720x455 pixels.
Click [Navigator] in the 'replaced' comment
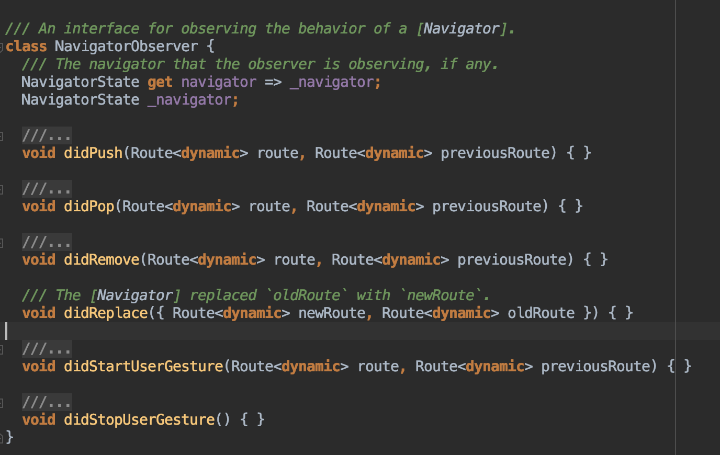point(135,295)
